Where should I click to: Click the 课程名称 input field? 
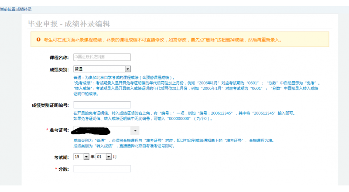(x=102, y=57)
